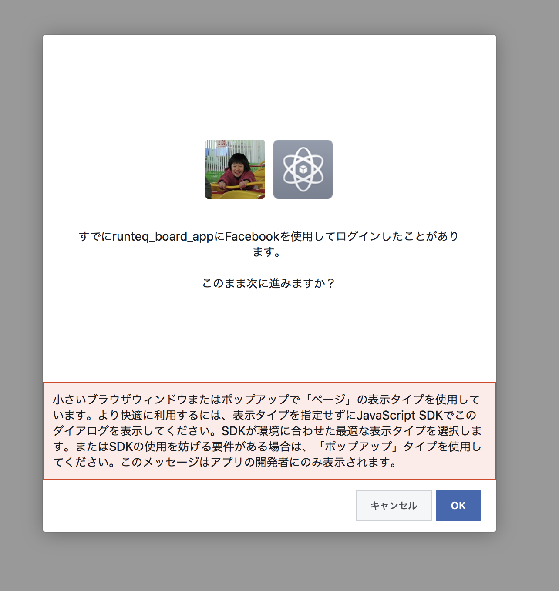Screen dimensions: 559x591
Task: Click the runteq_board_app atom app icon
Action: point(303,169)
